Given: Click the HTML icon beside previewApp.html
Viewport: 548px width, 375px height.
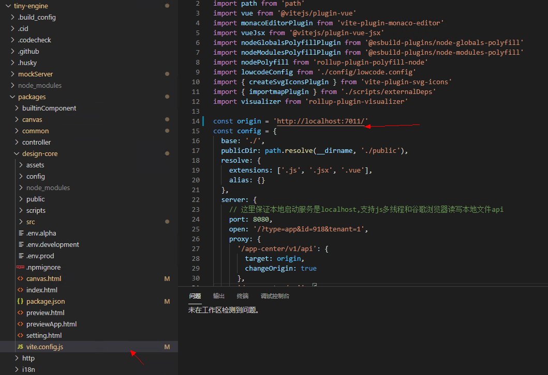Looking at the screenshot, I should (x=20, y=324).
